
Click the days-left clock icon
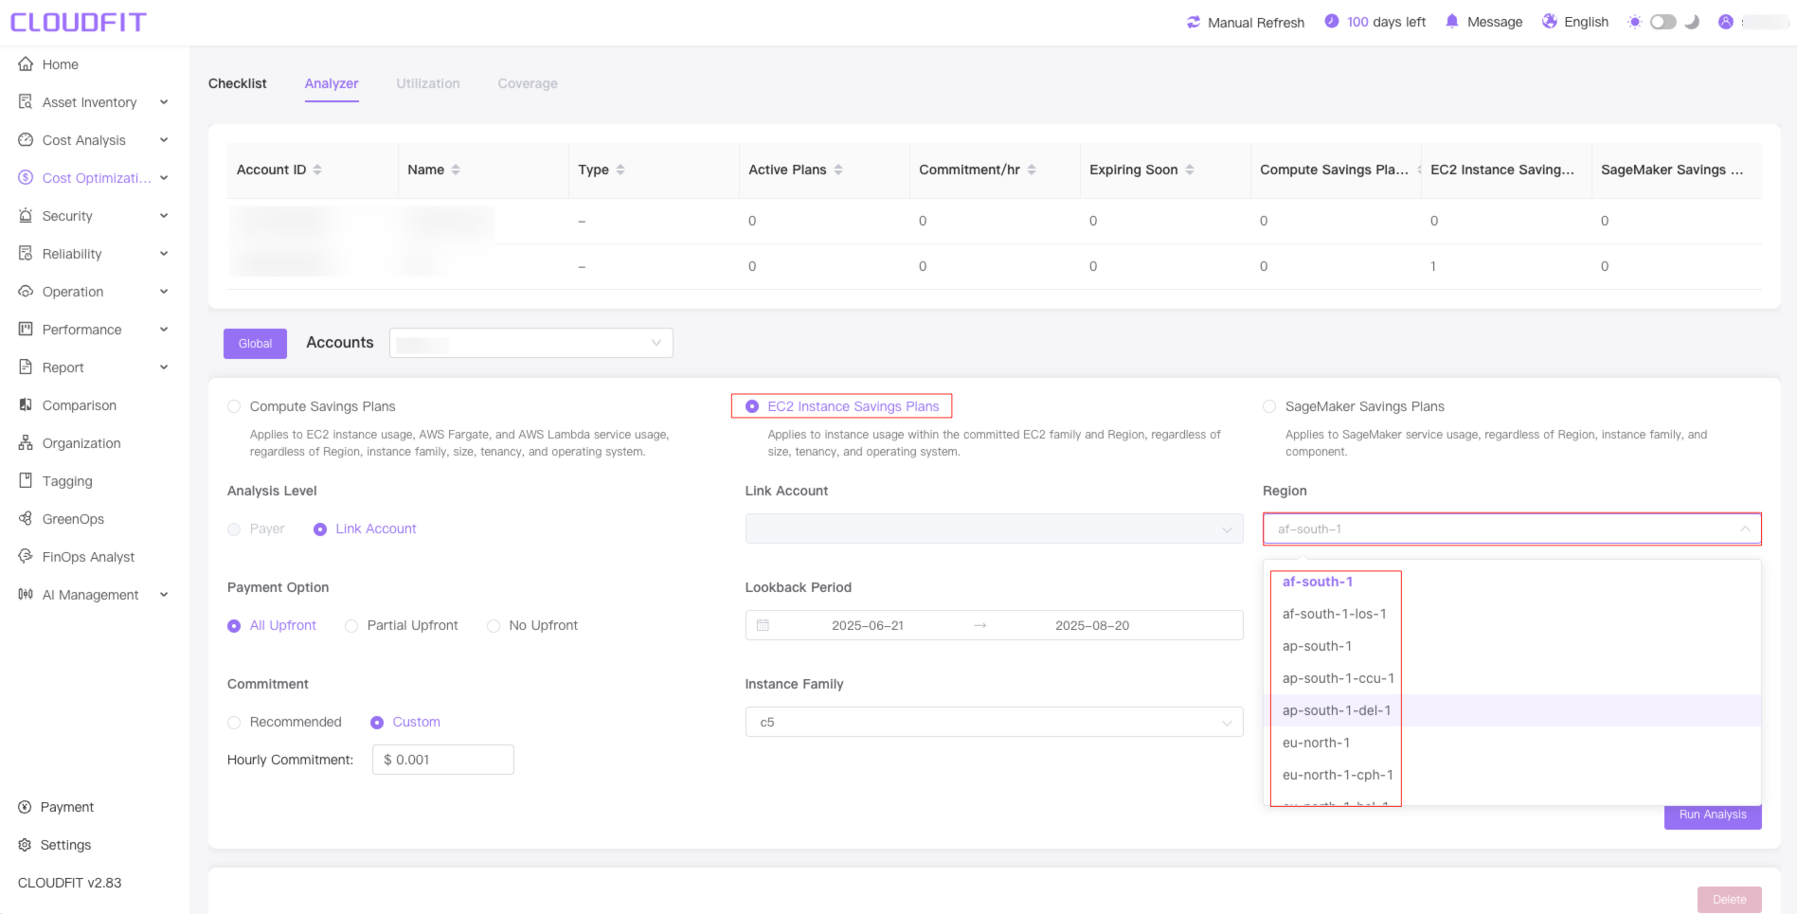tap(1332, 21)
